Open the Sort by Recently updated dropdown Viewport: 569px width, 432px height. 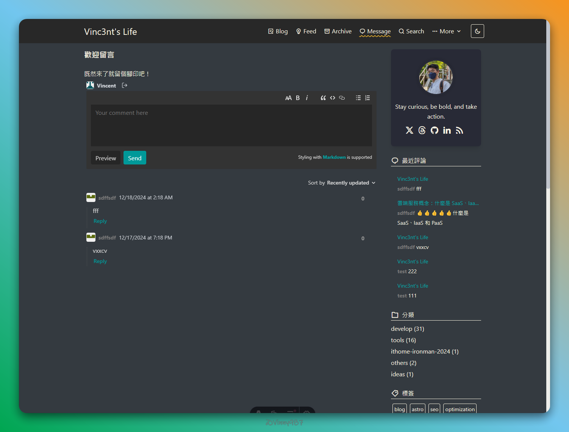click(342, 183)
